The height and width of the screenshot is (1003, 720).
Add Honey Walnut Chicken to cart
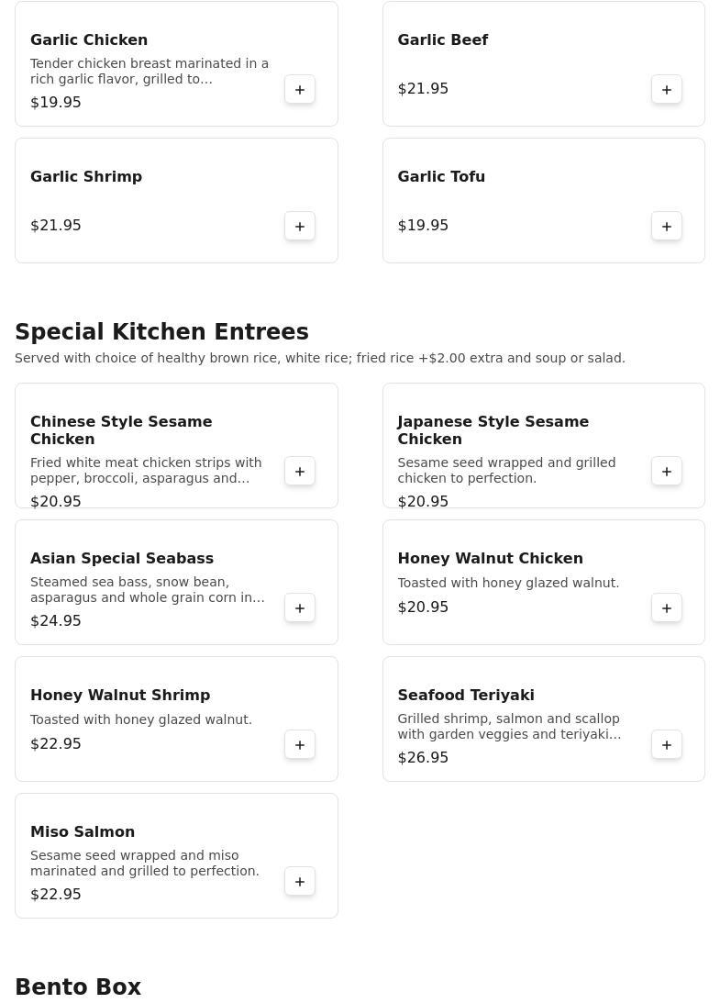[x=666, y=608]
